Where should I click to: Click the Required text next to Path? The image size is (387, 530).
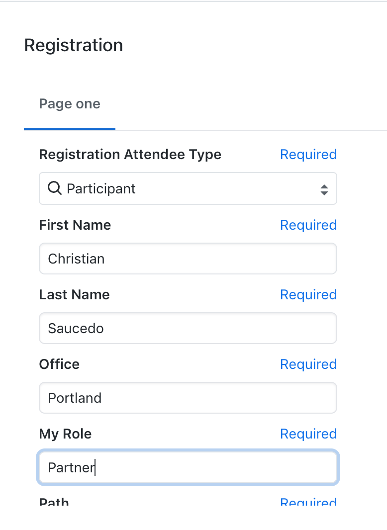click(308, 502)
